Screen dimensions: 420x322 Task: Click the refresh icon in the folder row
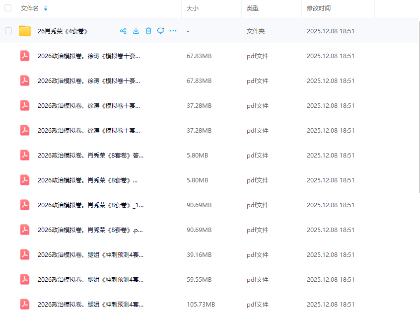pyautogui.click(x=161, y=31)
